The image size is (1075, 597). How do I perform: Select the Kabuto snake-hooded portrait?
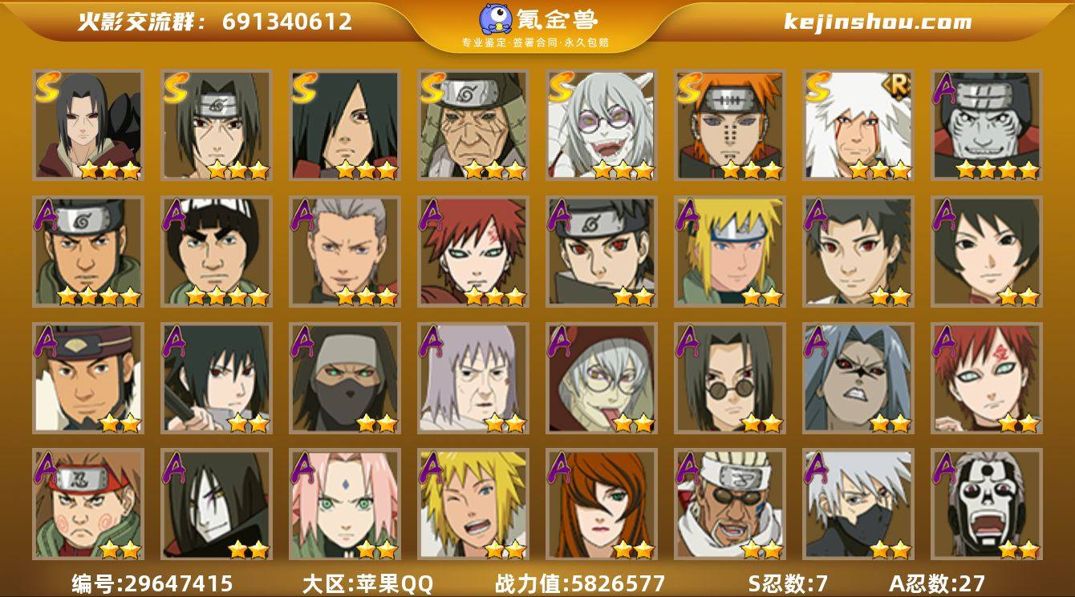602,377
